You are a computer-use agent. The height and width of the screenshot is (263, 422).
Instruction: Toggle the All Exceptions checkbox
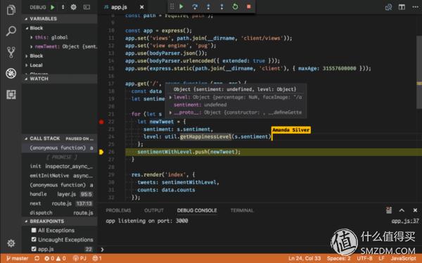click(34, 230)
